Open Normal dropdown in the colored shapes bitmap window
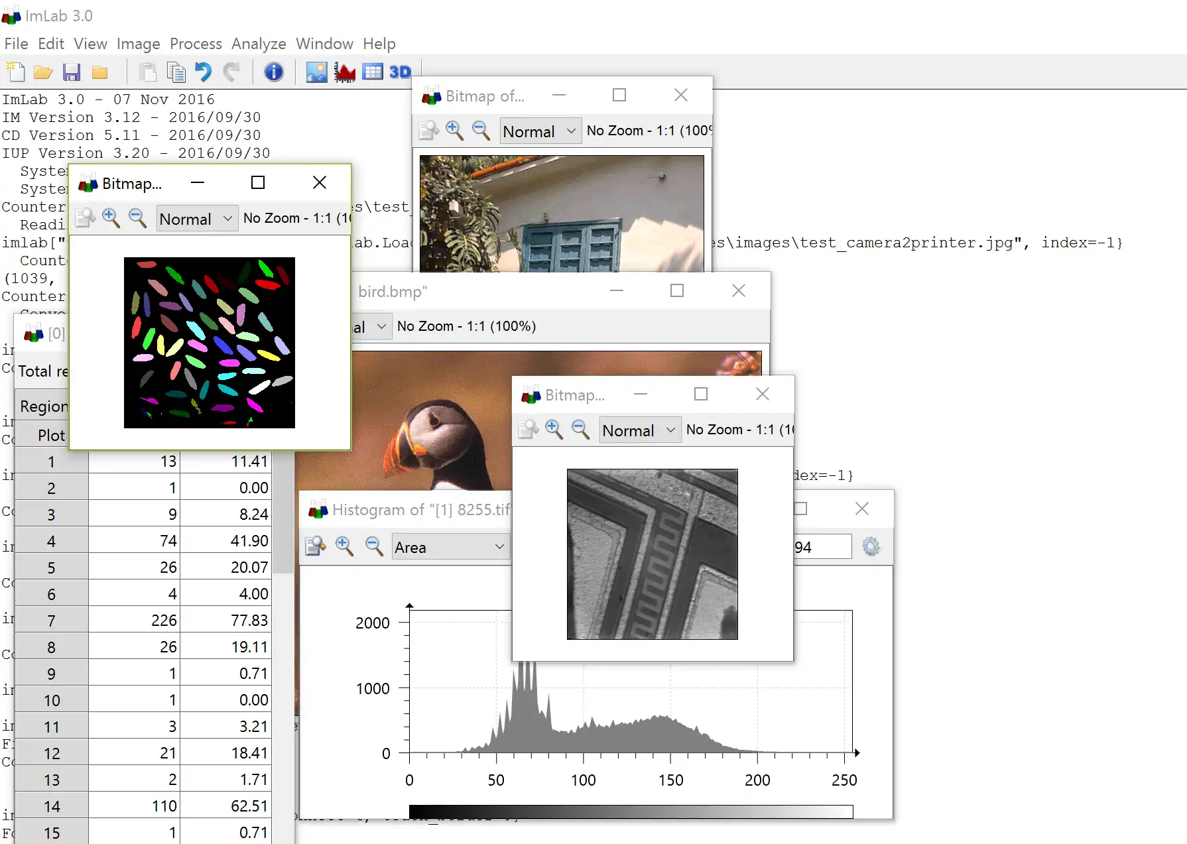Viewport: 1187px width, 844px height. (197, 219)
